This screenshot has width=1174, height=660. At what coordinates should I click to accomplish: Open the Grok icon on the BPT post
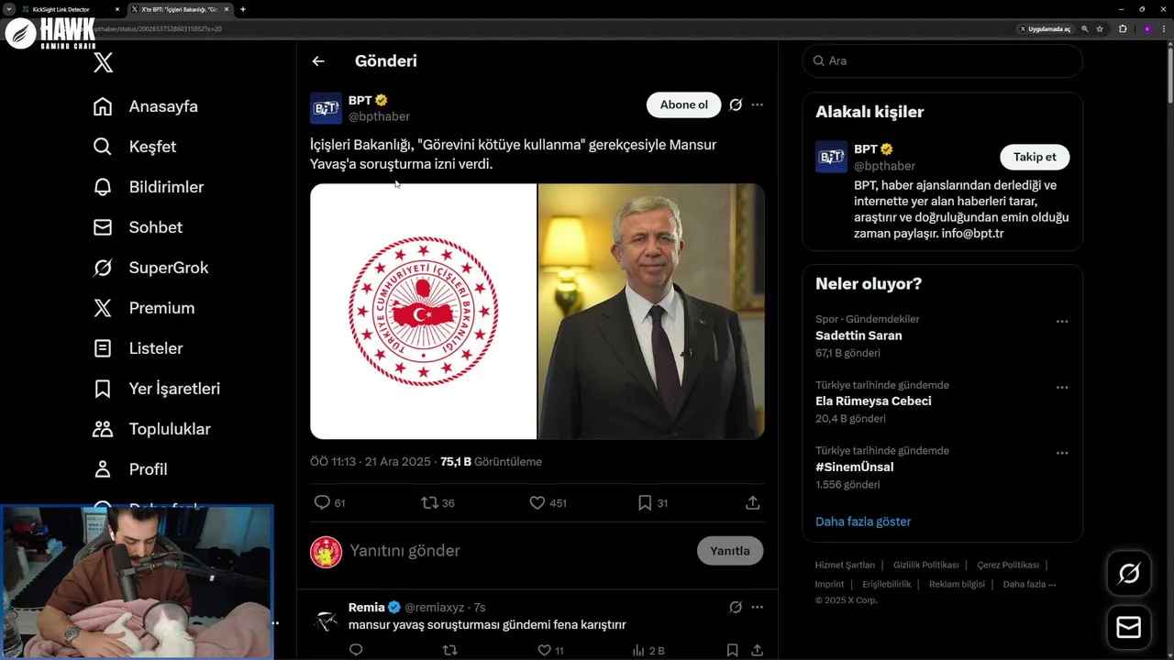pyautogui.click(x=736, y=104)
